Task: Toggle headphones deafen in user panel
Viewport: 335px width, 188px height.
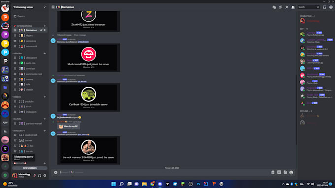Action: pos(40,175)
